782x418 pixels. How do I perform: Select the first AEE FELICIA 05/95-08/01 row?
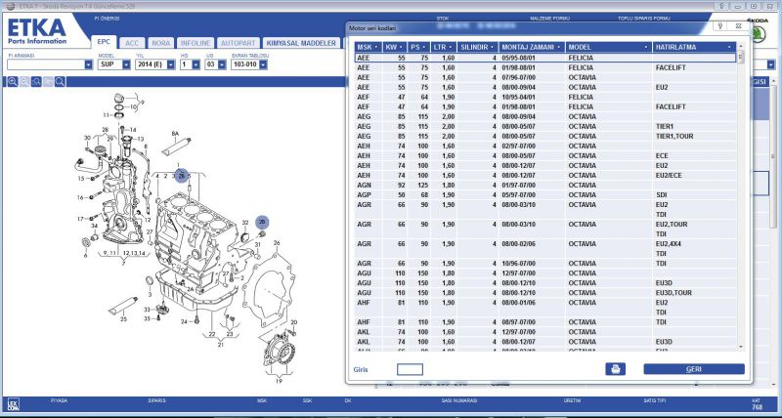(545, 58)
